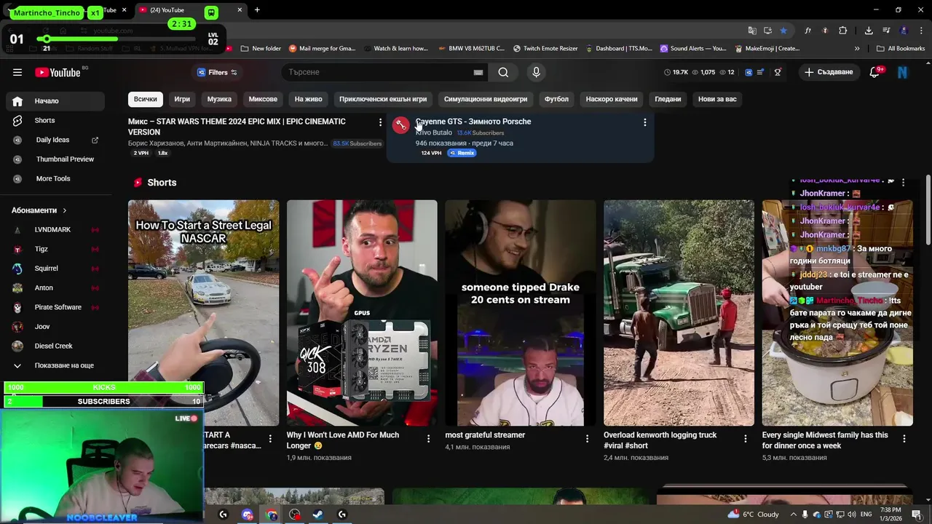
Task: Open the Diesel Creek subscription channel
Action: pyautogui.click(x=55, y=346)
